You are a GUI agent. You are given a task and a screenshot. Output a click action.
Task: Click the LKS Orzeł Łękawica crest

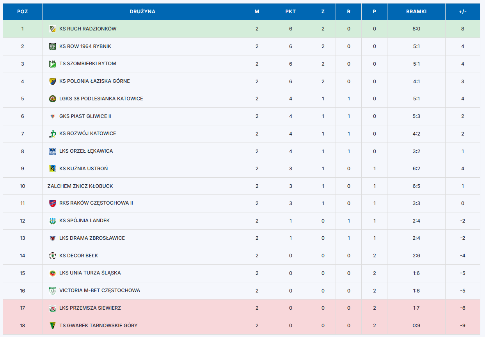53,151
